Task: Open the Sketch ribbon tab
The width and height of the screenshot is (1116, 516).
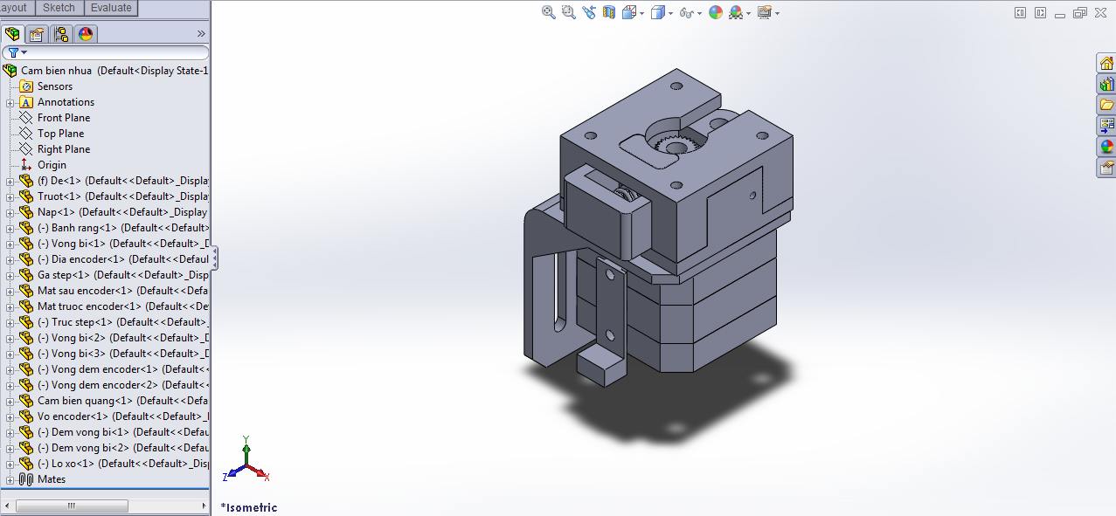Action: tap(59, 7)
